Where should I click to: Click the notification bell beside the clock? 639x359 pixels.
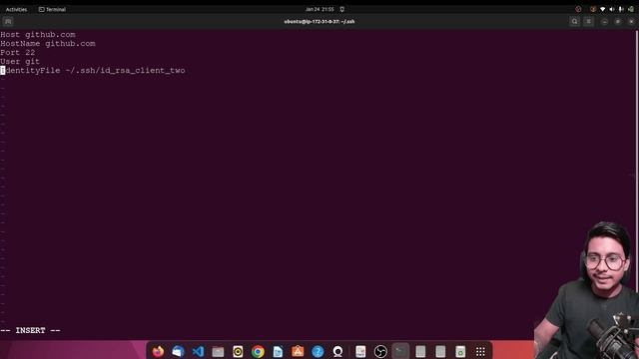pos(341,9)
